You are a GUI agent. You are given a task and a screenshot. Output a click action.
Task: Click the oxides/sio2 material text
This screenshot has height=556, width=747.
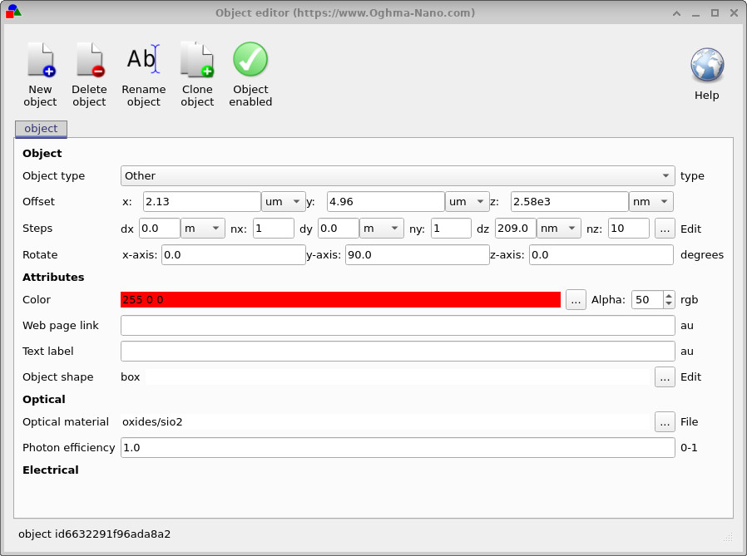(152, 421)
